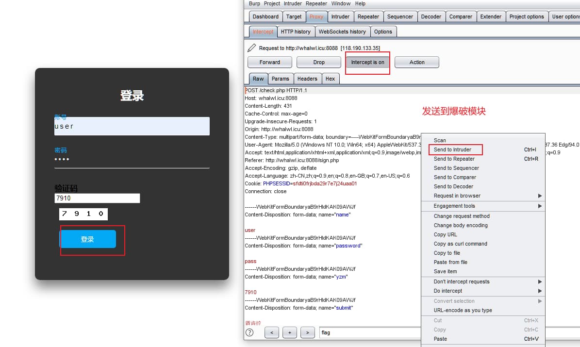
Task: Choose Send to Sequencer
Action: click(483, 168)
